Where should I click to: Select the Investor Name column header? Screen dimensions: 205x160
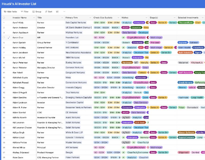click(19, 17)
